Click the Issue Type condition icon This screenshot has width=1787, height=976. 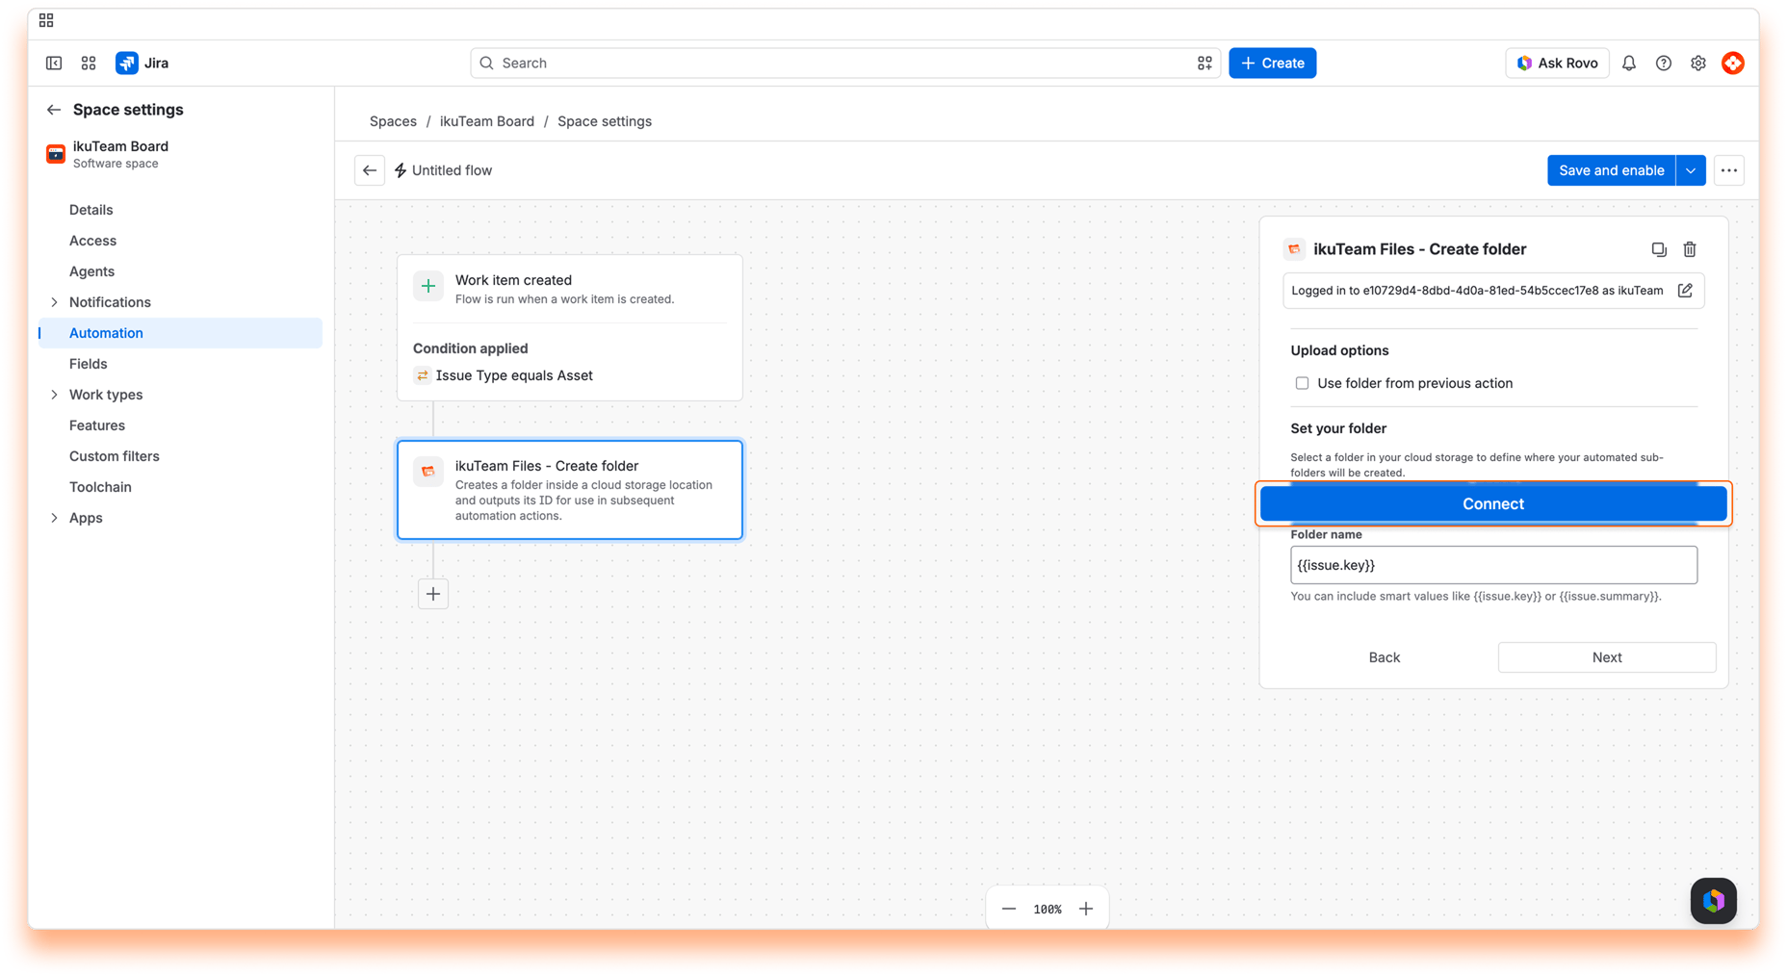(x=422, y=375)
